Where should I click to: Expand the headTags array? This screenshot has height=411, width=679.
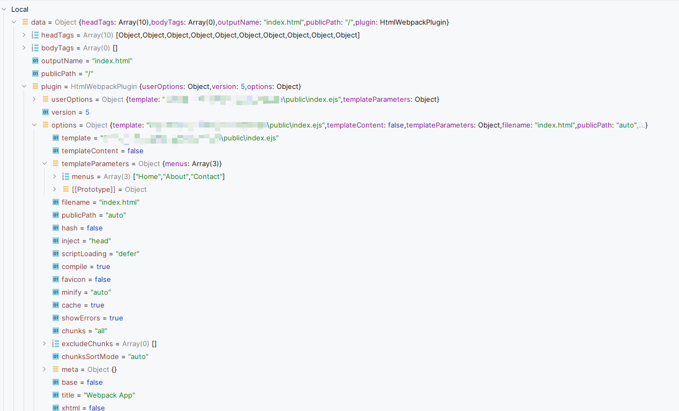pyautogui.click(x=24, y=35)
